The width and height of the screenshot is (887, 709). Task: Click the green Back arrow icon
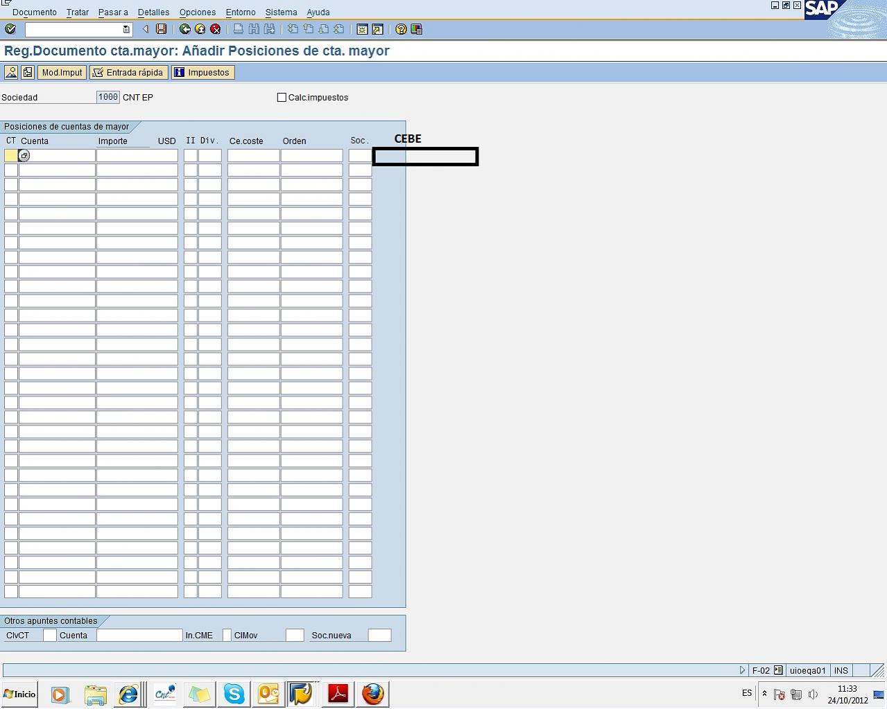(184, 29)
